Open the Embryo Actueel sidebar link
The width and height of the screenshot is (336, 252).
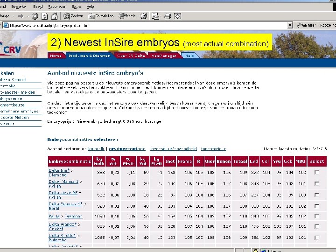(x=13, y=80)
